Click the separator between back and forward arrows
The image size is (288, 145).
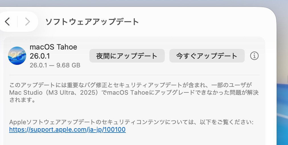(17, 22)
